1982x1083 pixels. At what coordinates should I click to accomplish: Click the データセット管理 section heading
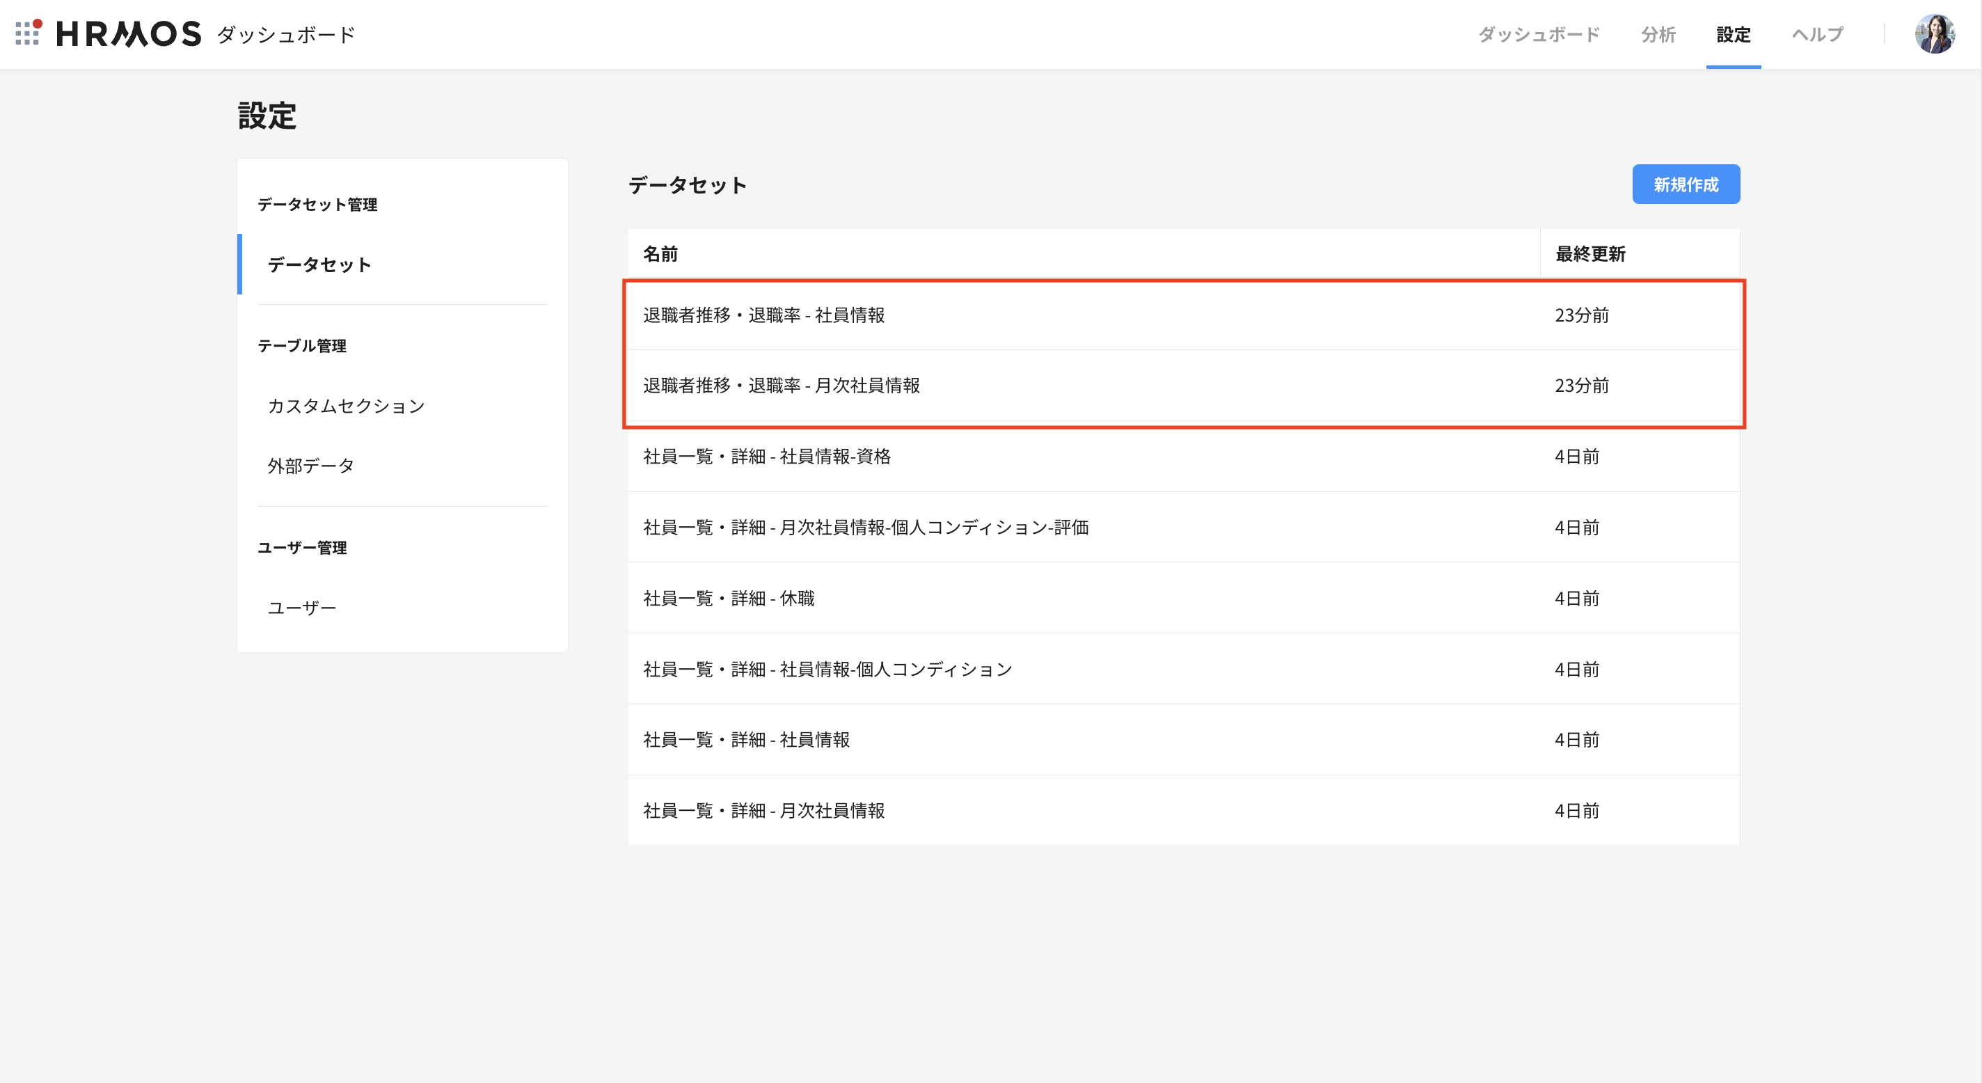click(317, 205)
